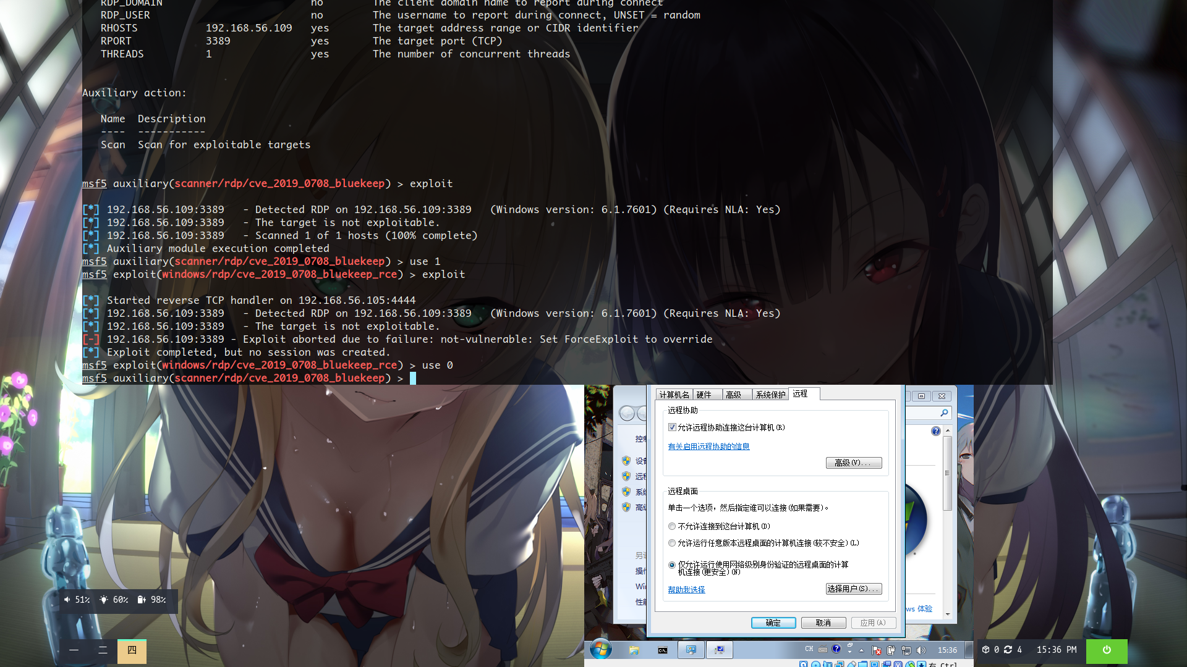Image resolution: width=1187 pixels, height=667 pixels.
Task: Click the 选择用户 select users button
Action: 853,589
